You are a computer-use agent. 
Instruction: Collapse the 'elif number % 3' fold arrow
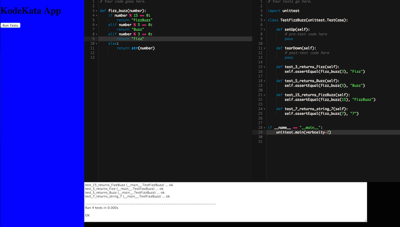pos(96,34)
